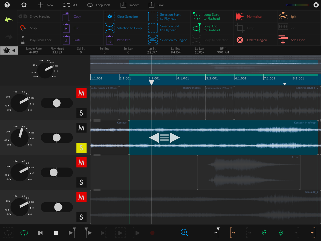Viewport: 321px width, 241px height.
Task: Click the undo arrow
Action: point(8,20)
